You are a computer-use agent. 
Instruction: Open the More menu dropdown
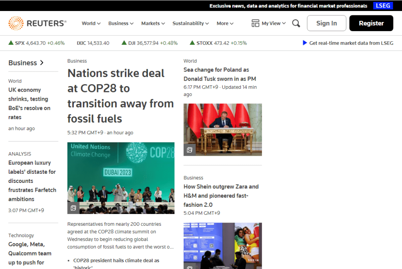225,23
